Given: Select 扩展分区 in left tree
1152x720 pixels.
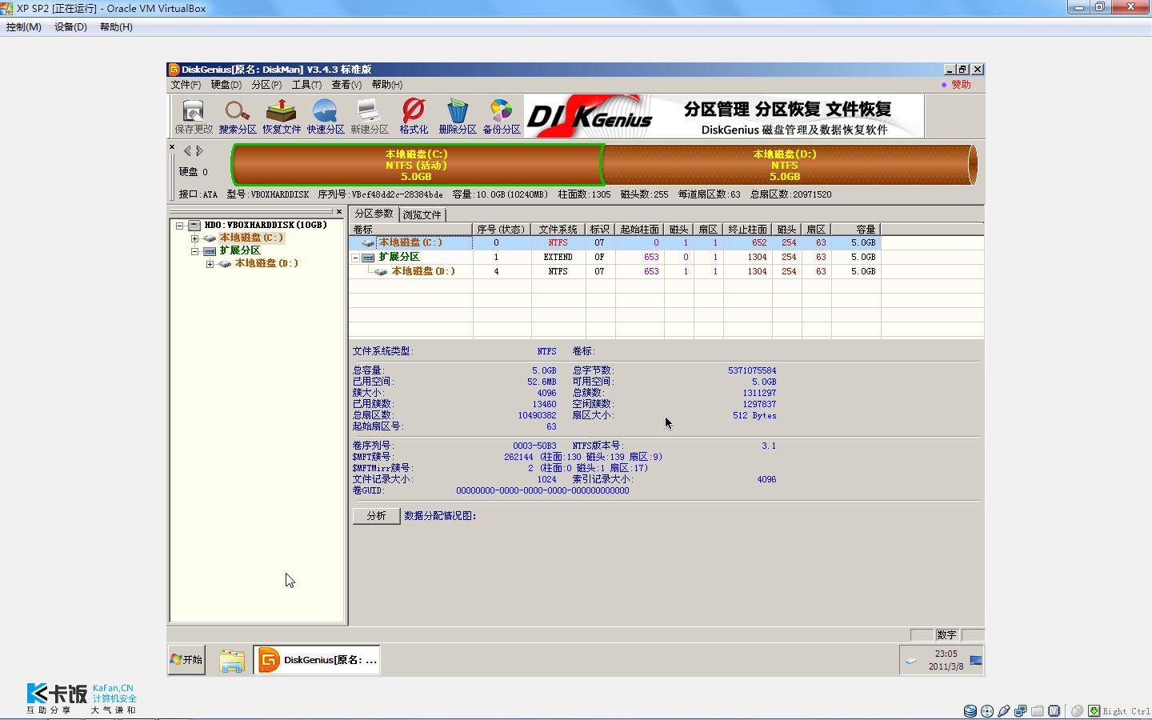Looking at the screenshot, I should point(240,251).
